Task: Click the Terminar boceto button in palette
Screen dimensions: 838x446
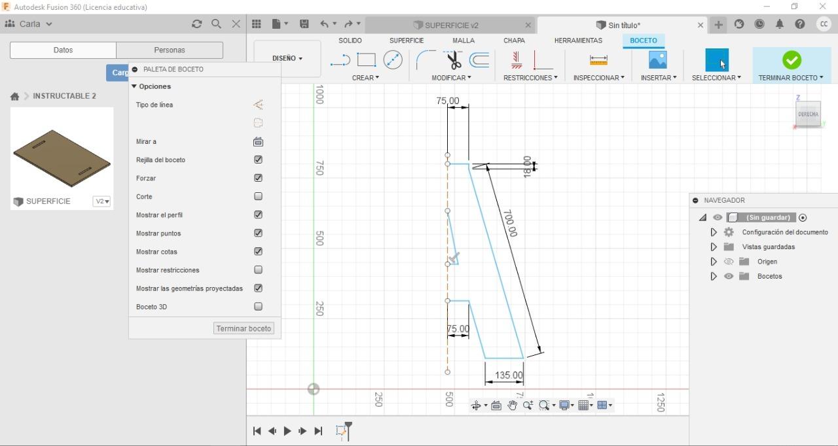Action: click(244, 328)
